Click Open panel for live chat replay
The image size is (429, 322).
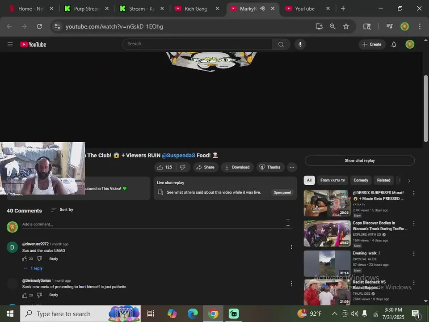click(282, 192)
